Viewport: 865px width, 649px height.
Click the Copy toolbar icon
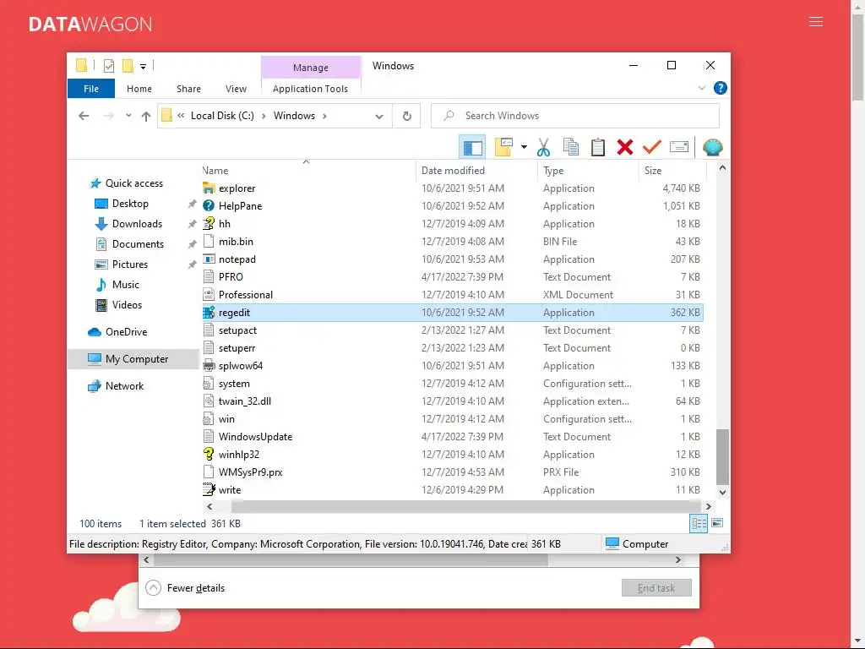571,147
